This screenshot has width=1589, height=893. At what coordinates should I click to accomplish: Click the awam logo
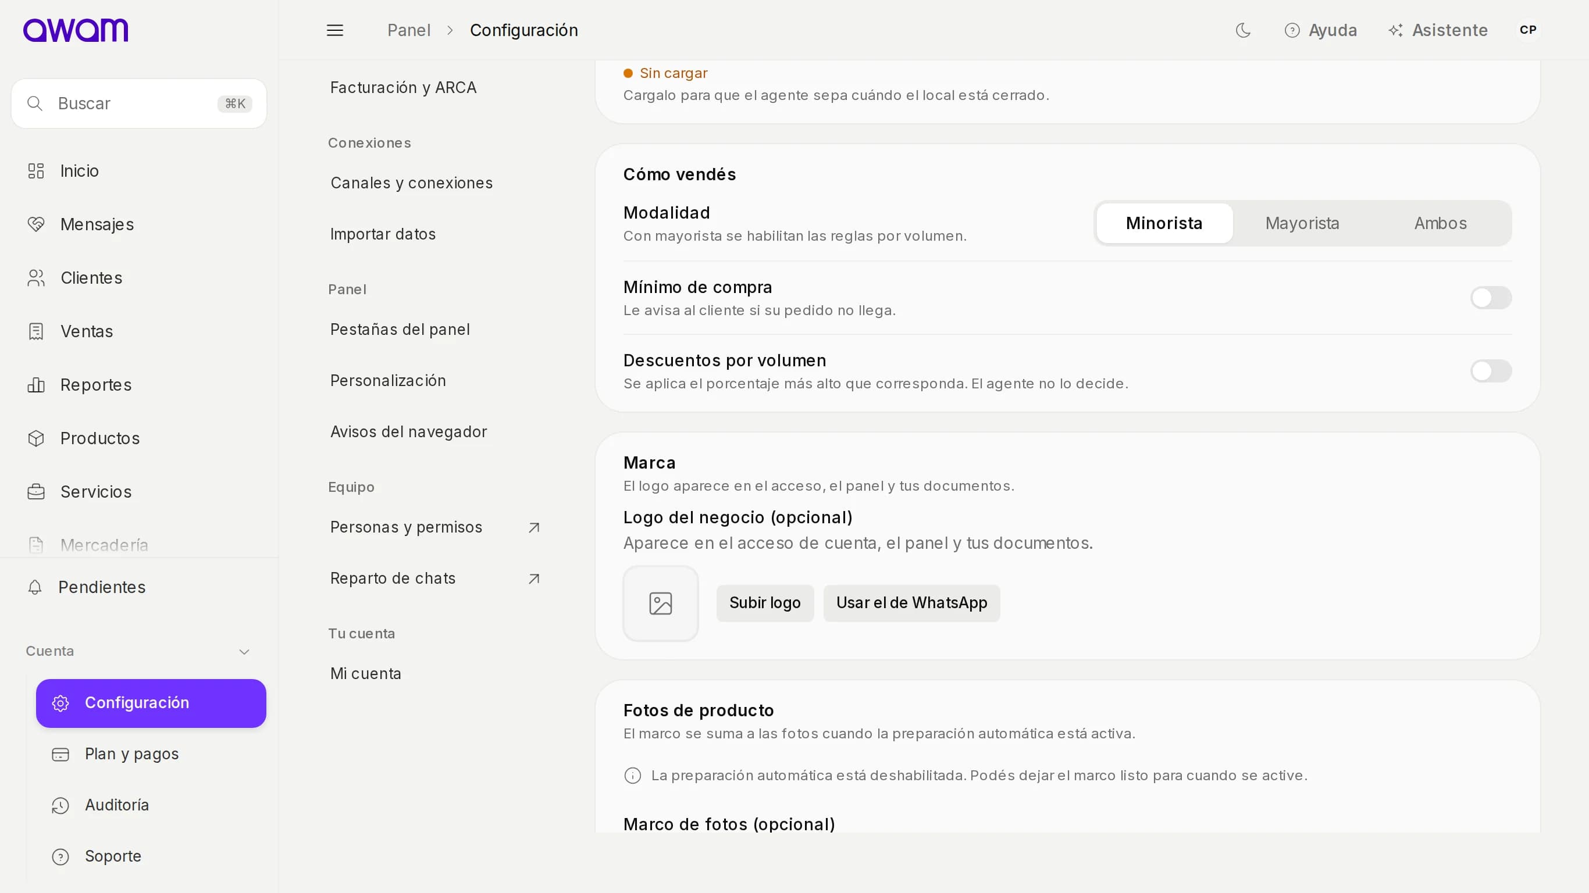tap(75, 30)
